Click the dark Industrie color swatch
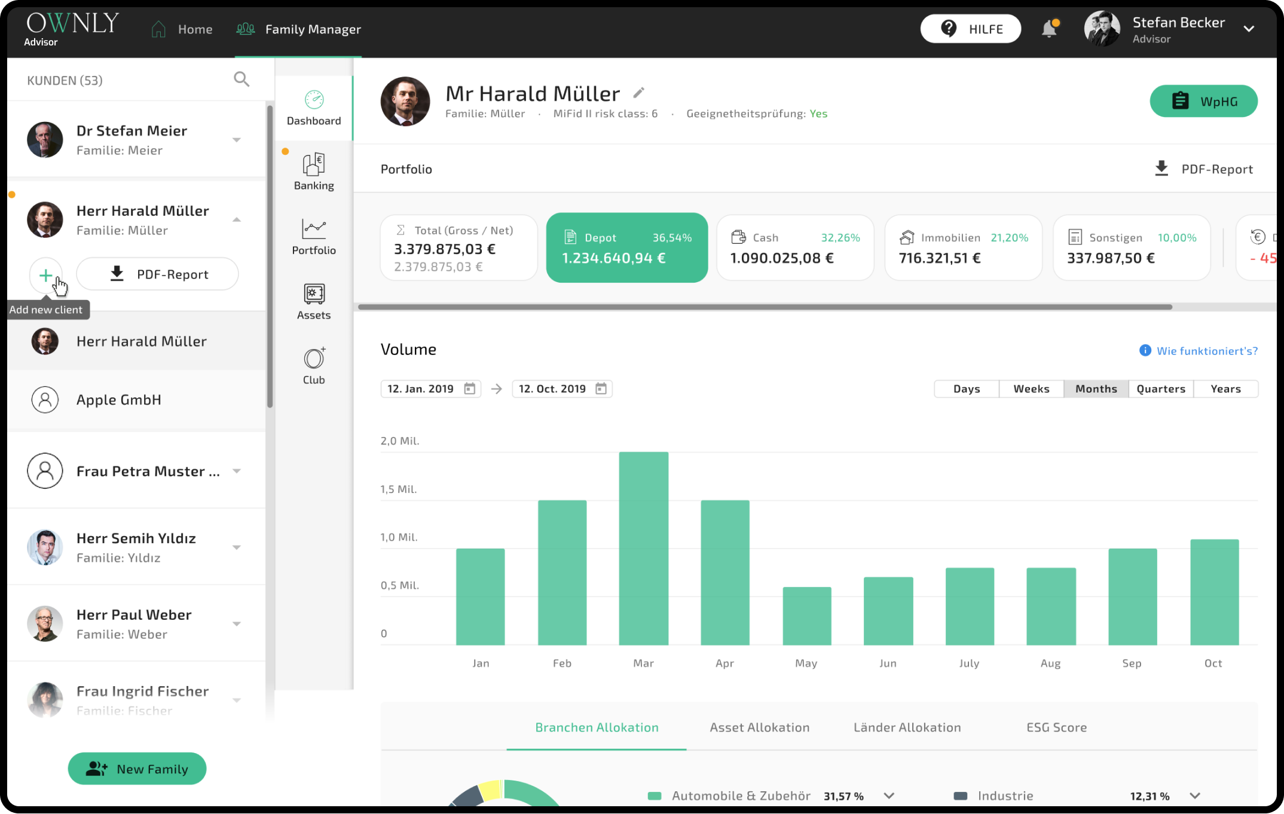1284x814 pixels. pyautogui.click(x=961, y=795)
